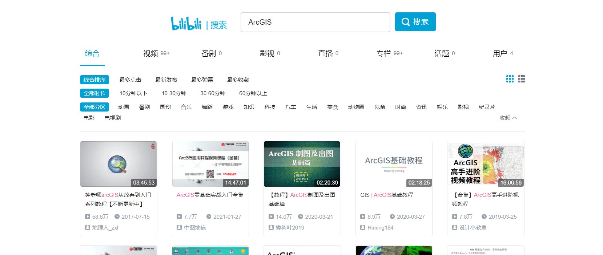Open the 直播 tab
603x255 pixels.
[328, 53]
